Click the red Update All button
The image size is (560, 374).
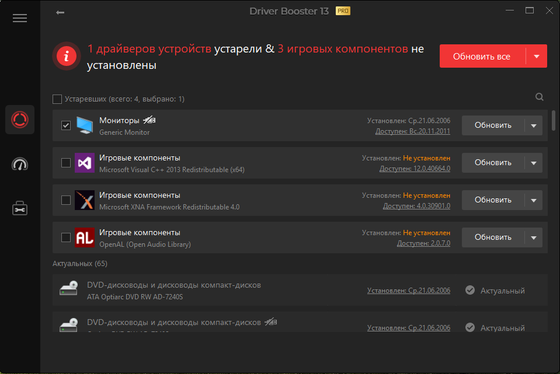(482, 57)
